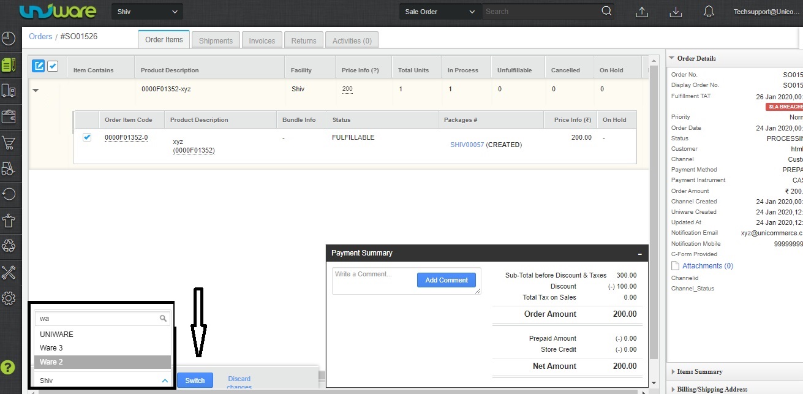
Task: Click the Techsupport account menu
Action: click(766, 12)
